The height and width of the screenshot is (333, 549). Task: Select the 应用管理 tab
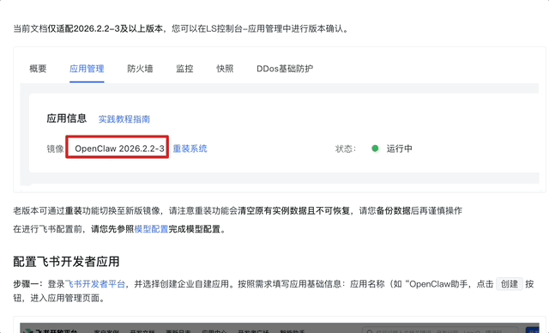pyautogui.click(x=87, y=69)
